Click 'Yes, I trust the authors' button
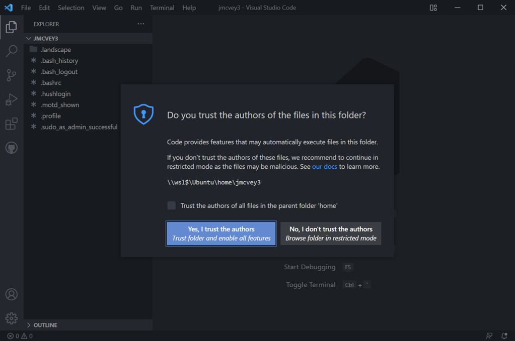Viewport: 515px width, 341px height. click(222, 234)
